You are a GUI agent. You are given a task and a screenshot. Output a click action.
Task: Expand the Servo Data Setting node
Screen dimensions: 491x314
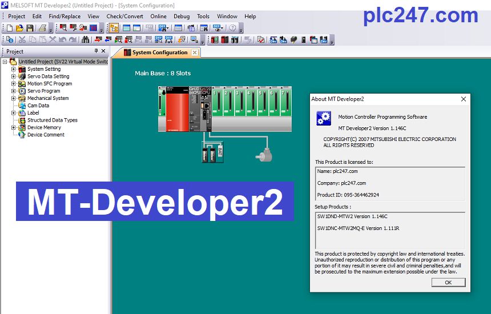coord(13,76)
